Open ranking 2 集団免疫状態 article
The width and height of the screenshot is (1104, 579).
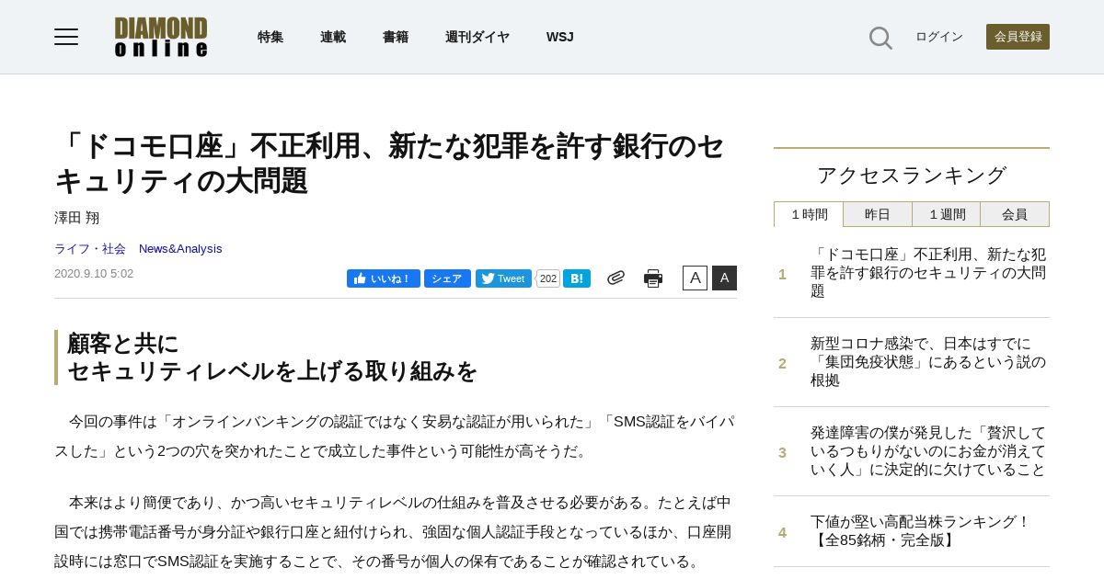928,362
